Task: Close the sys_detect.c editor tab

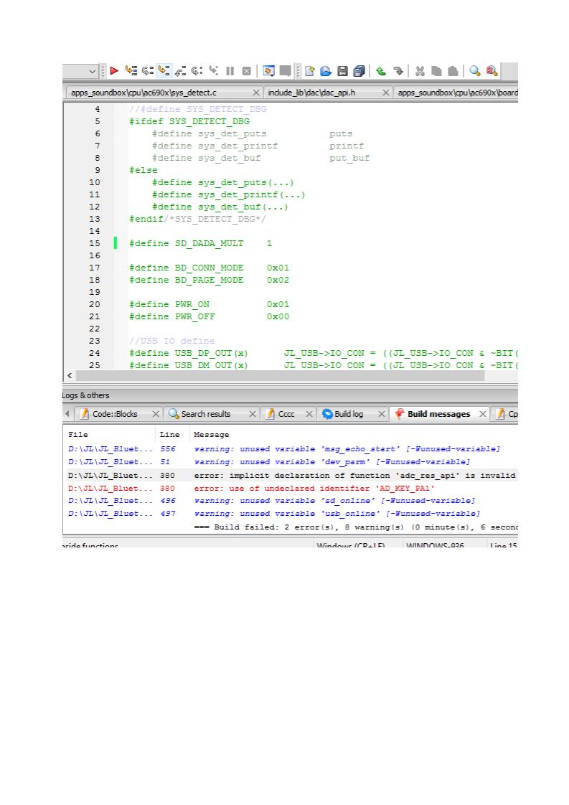Action: point(256,93)
